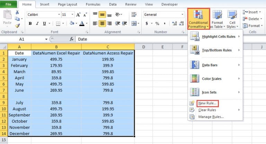Open Format as Table gallery

(x=217, y=19)
